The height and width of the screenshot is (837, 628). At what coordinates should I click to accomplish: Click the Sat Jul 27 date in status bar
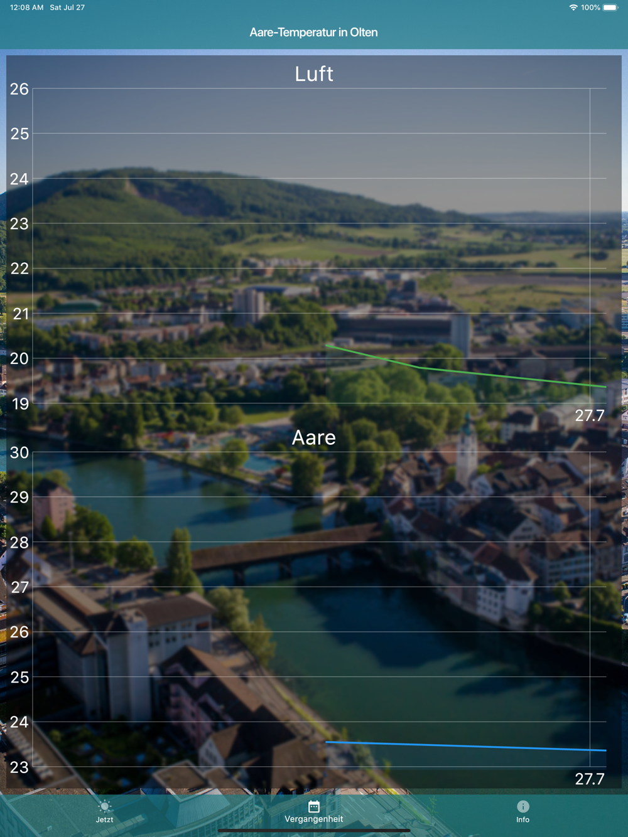click(x=67, y=8)
